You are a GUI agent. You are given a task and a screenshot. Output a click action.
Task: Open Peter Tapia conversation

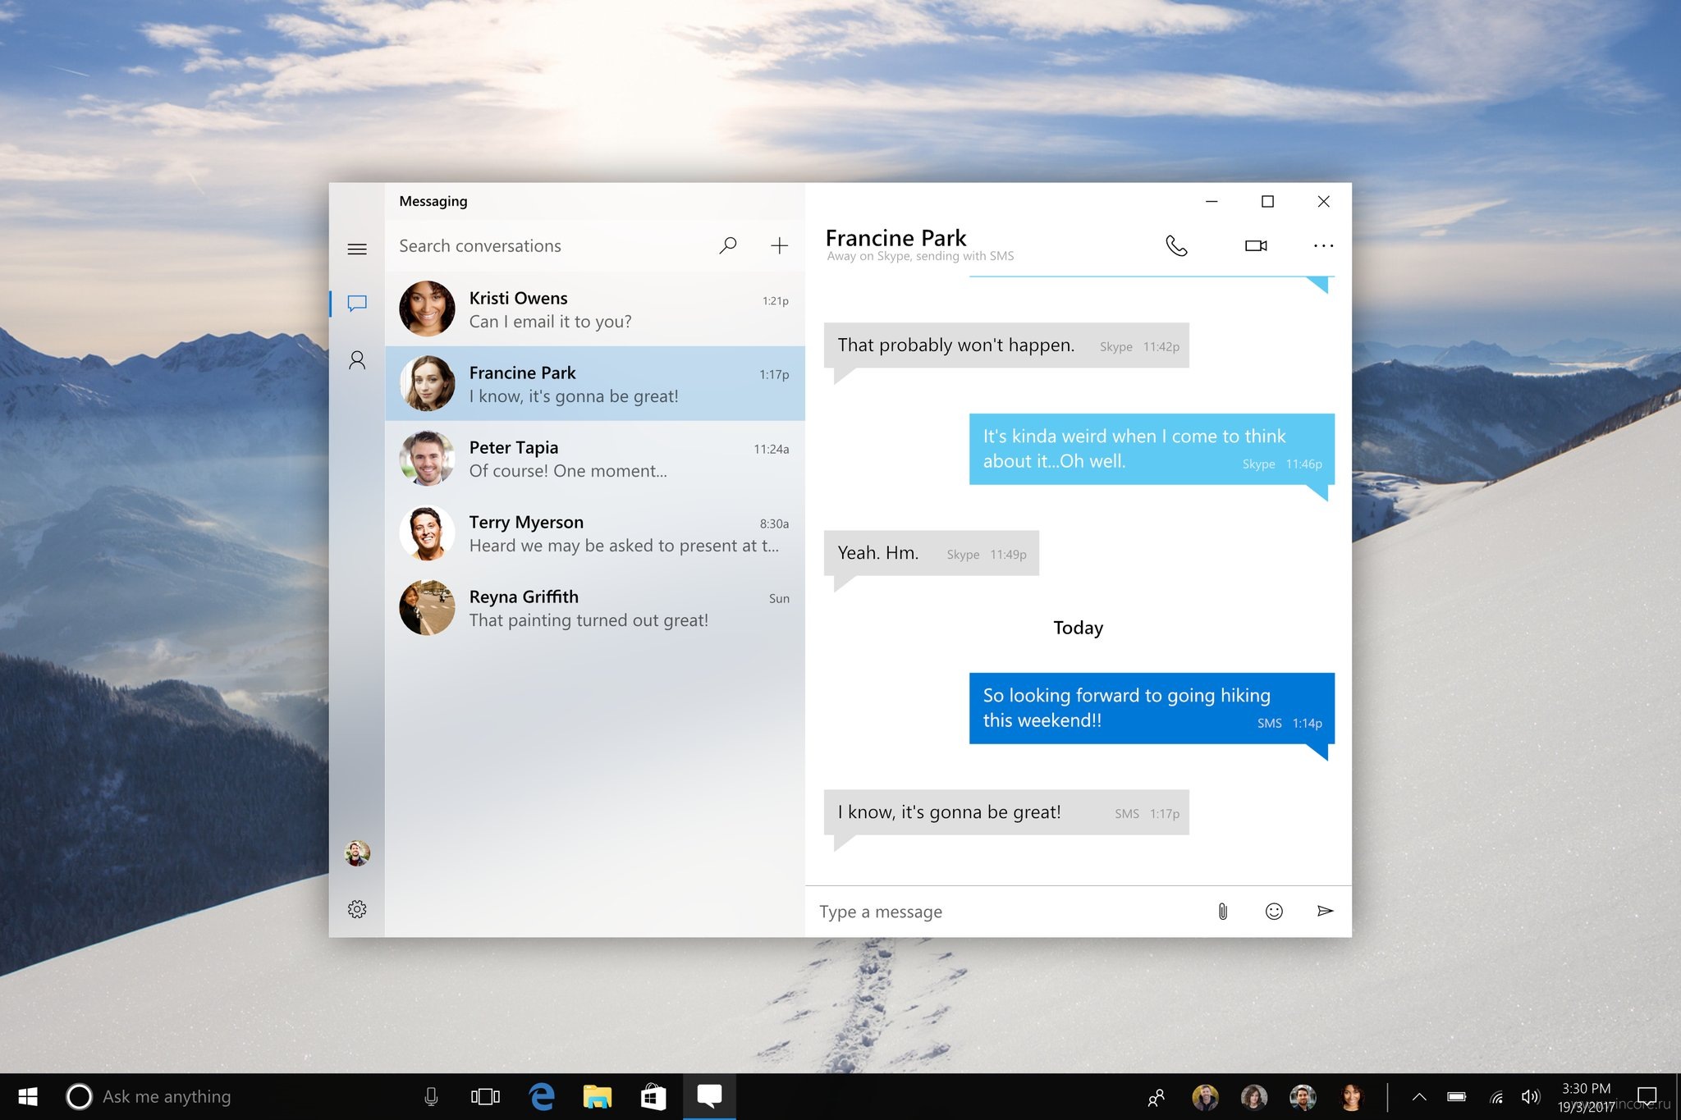pyautogui.click(x=595, y=459)
